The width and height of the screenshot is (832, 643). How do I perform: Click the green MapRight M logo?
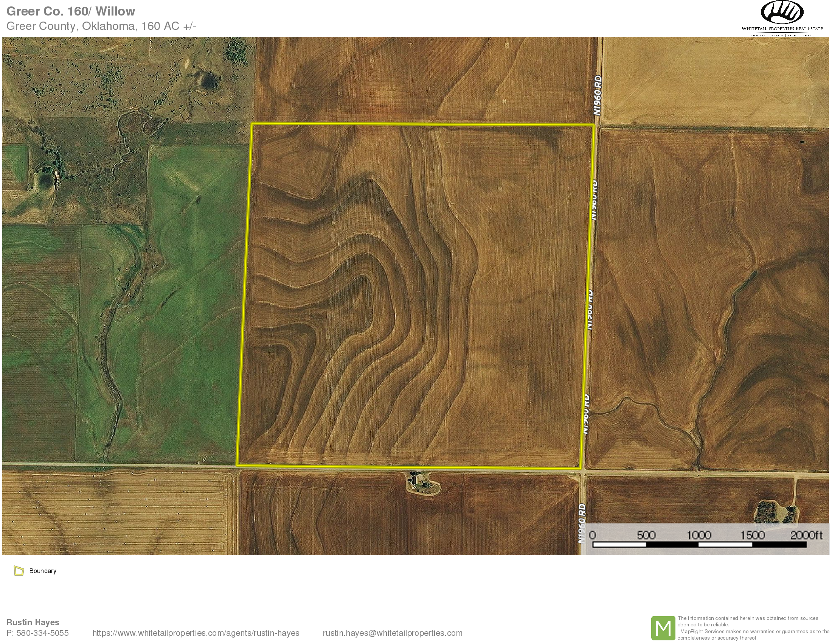(x=663, y=628)
